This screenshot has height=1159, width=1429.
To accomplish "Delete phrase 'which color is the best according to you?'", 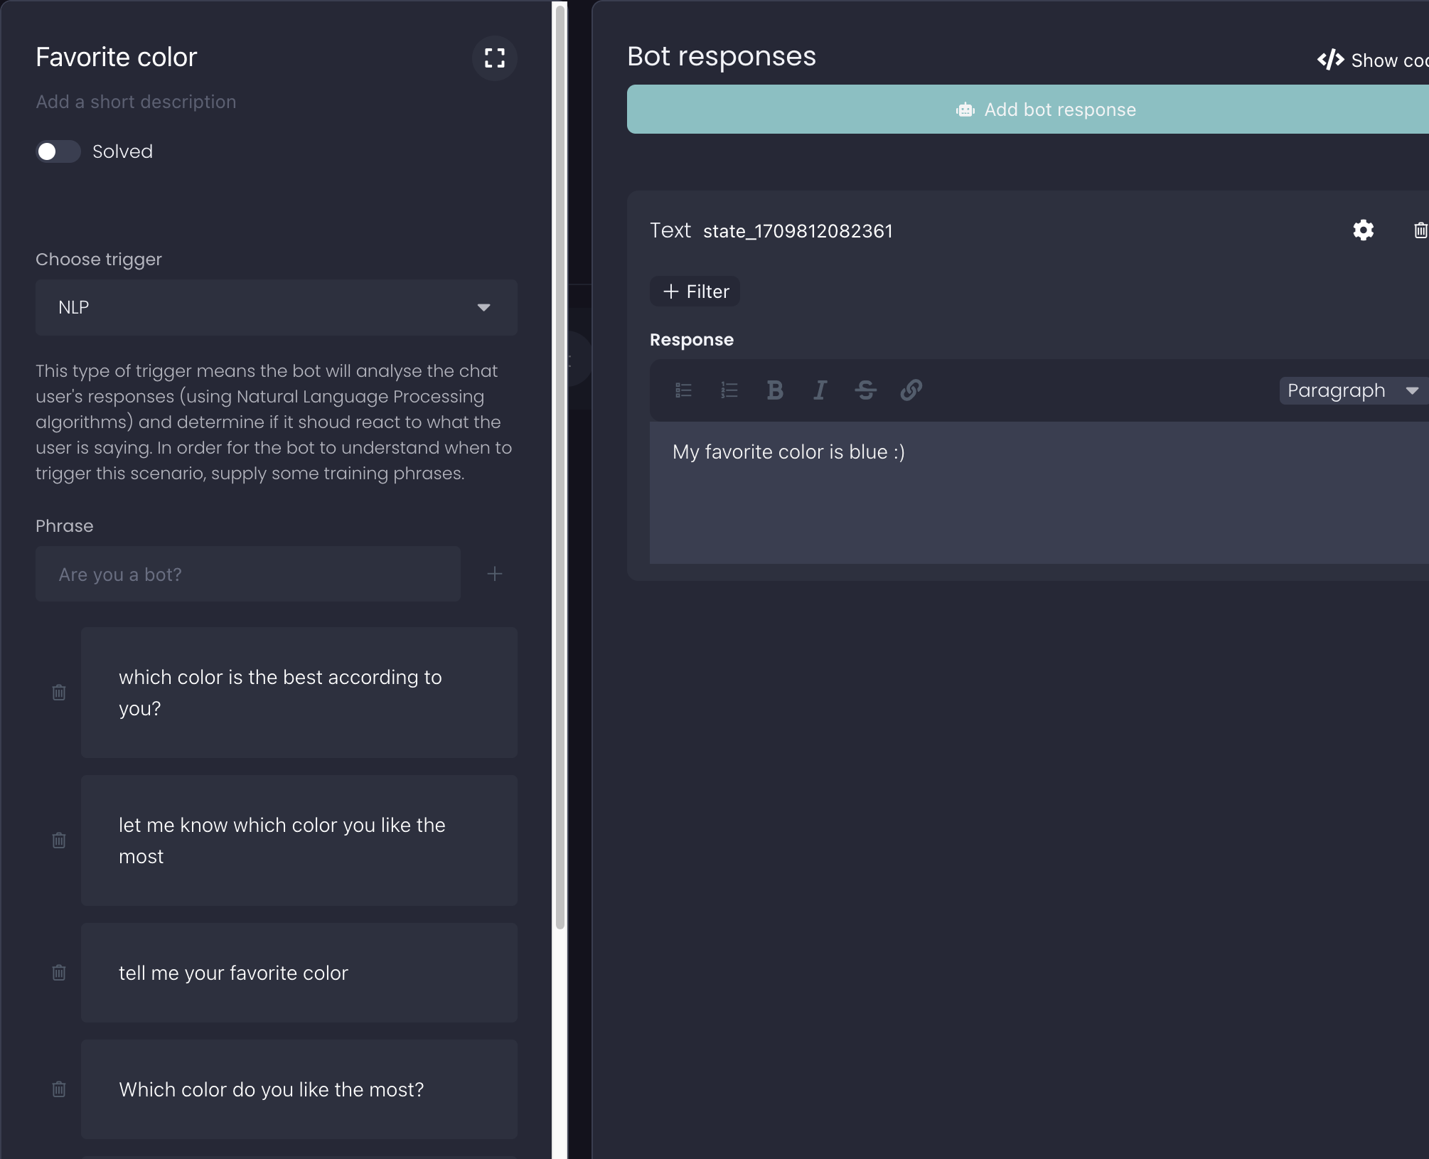I will click(x=59, y=692).
